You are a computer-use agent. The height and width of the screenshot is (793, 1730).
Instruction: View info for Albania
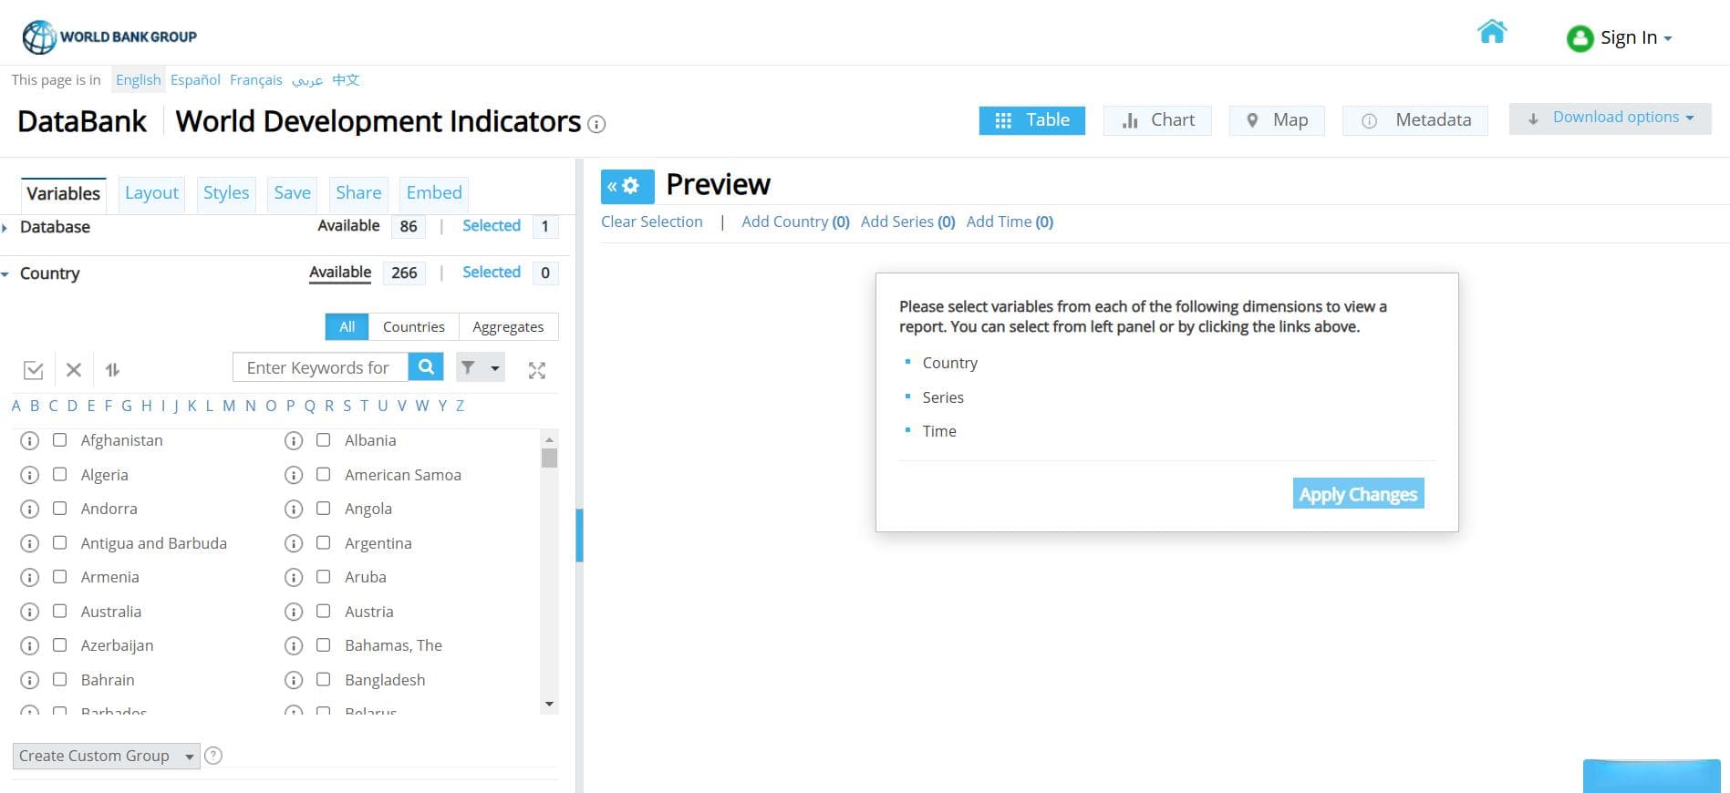pyautogui.click(x=294, y=441)
